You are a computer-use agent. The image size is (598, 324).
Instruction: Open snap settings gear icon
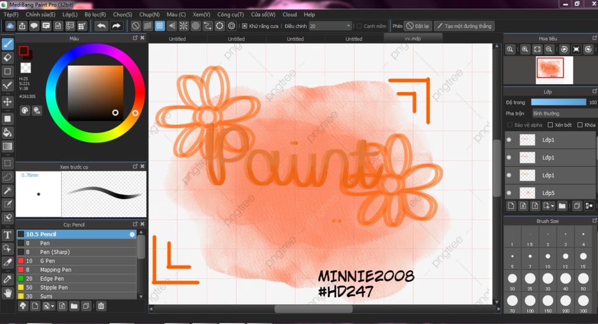pos(231,26)
